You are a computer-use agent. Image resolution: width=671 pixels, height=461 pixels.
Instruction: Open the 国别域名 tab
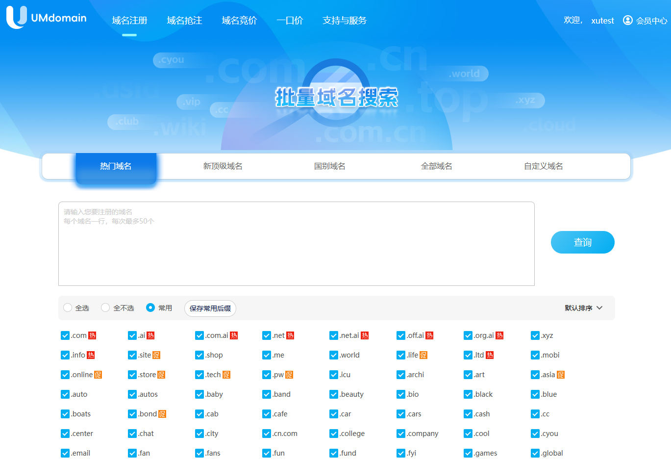[x=329, y=166]
